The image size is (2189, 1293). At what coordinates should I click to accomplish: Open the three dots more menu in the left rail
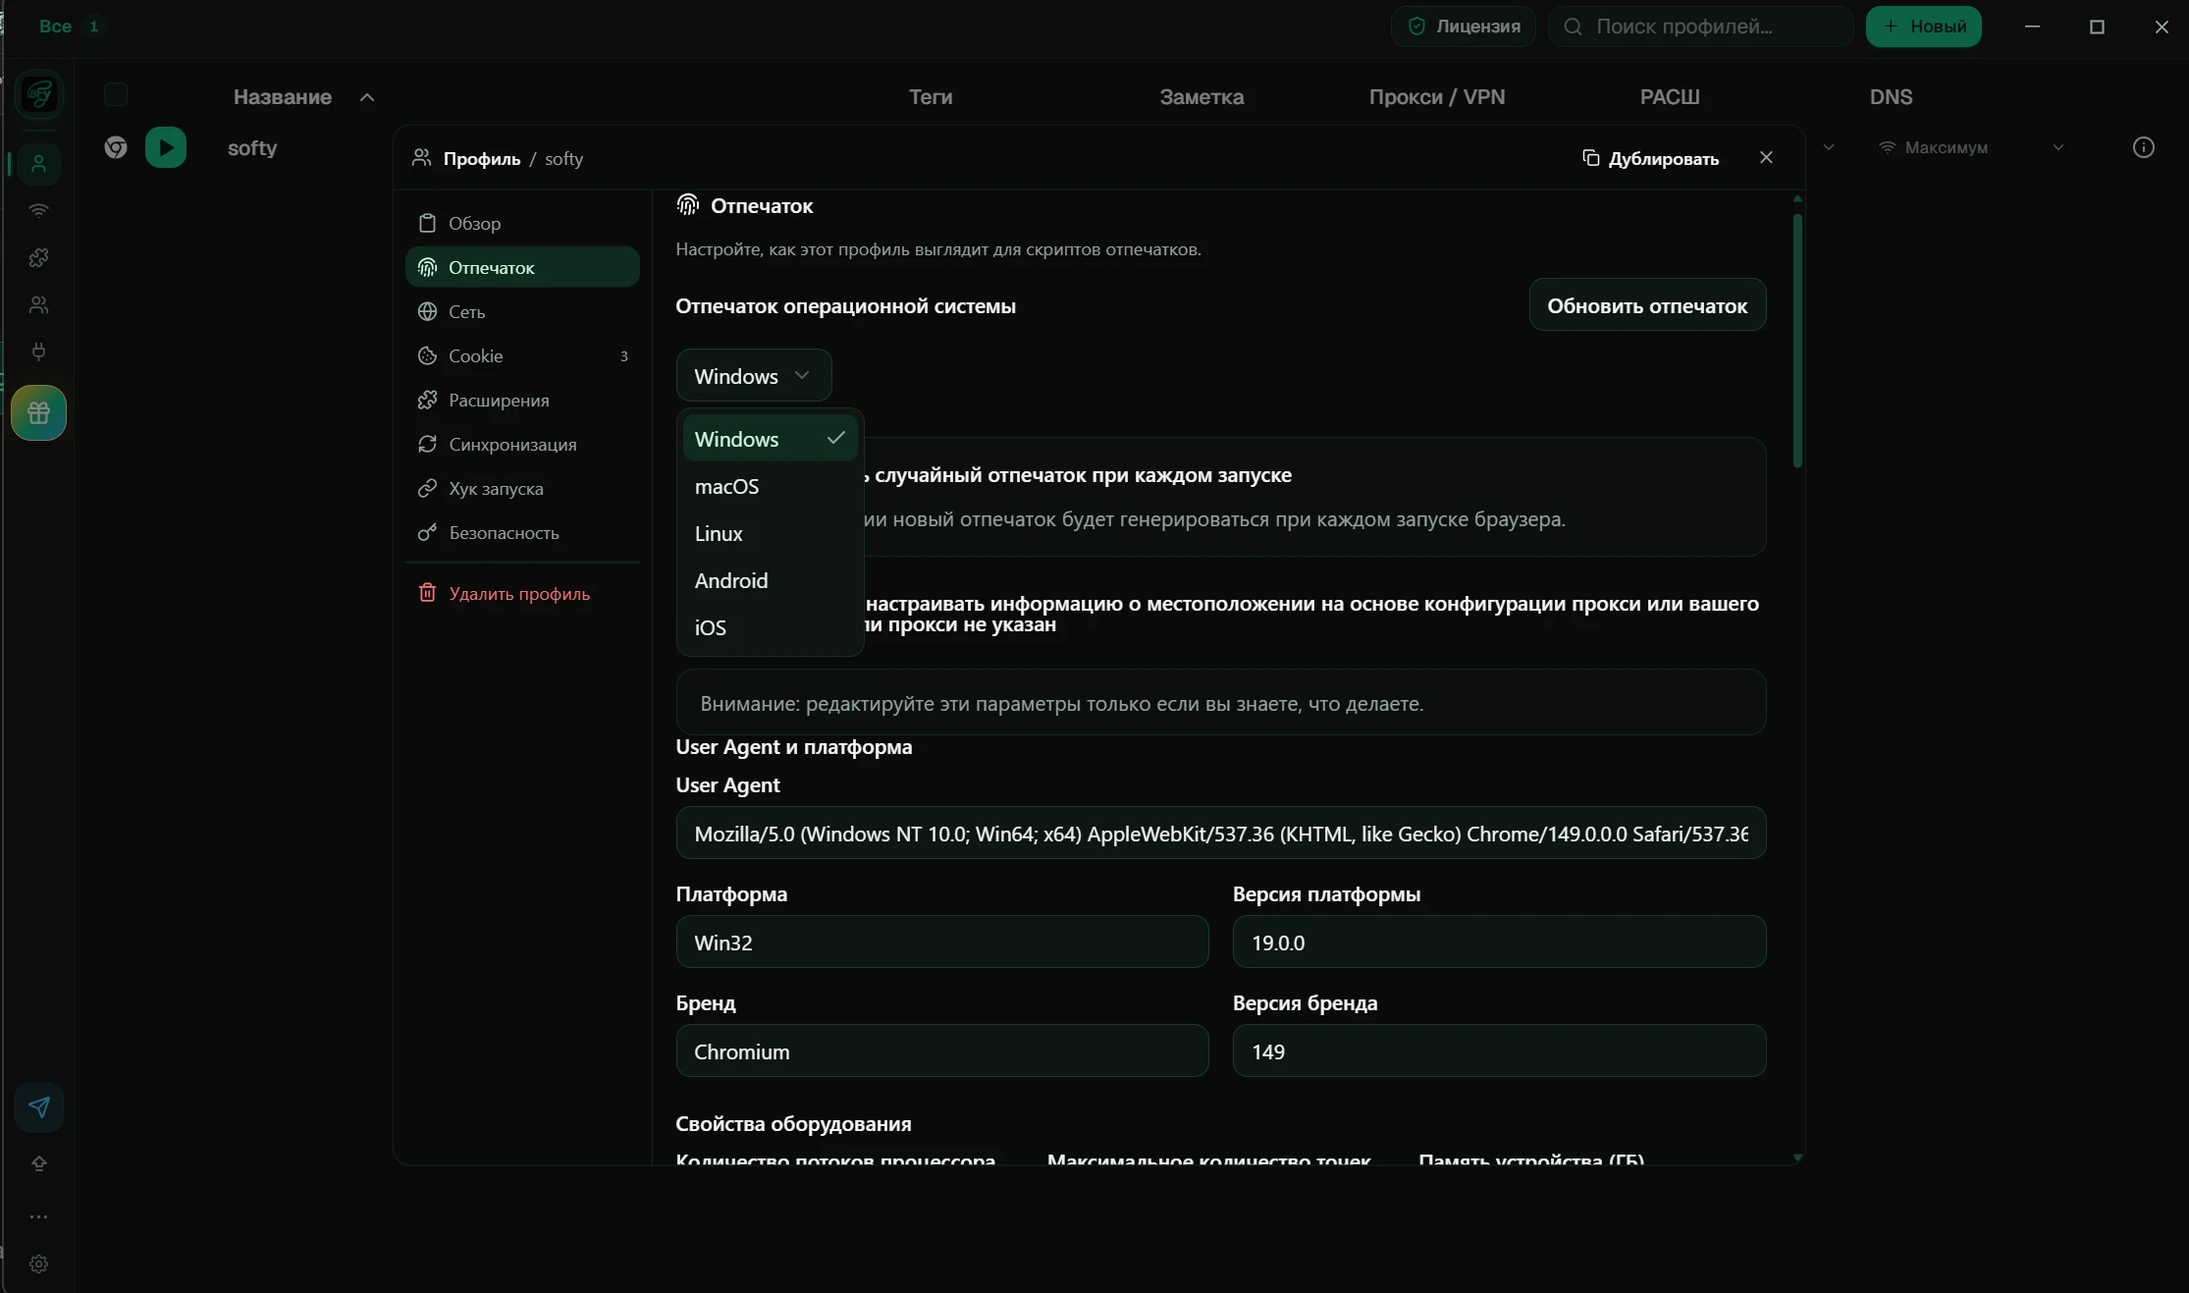coord(39,1216)
